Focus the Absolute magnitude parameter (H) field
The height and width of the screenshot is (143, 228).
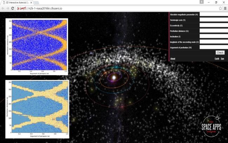214,15
